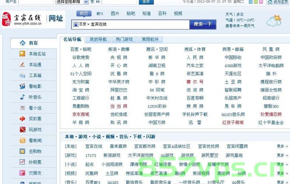Click the 炒股票 stock chart icon
The height and width of the screenshot is (184, 290).
coord(23,162)
